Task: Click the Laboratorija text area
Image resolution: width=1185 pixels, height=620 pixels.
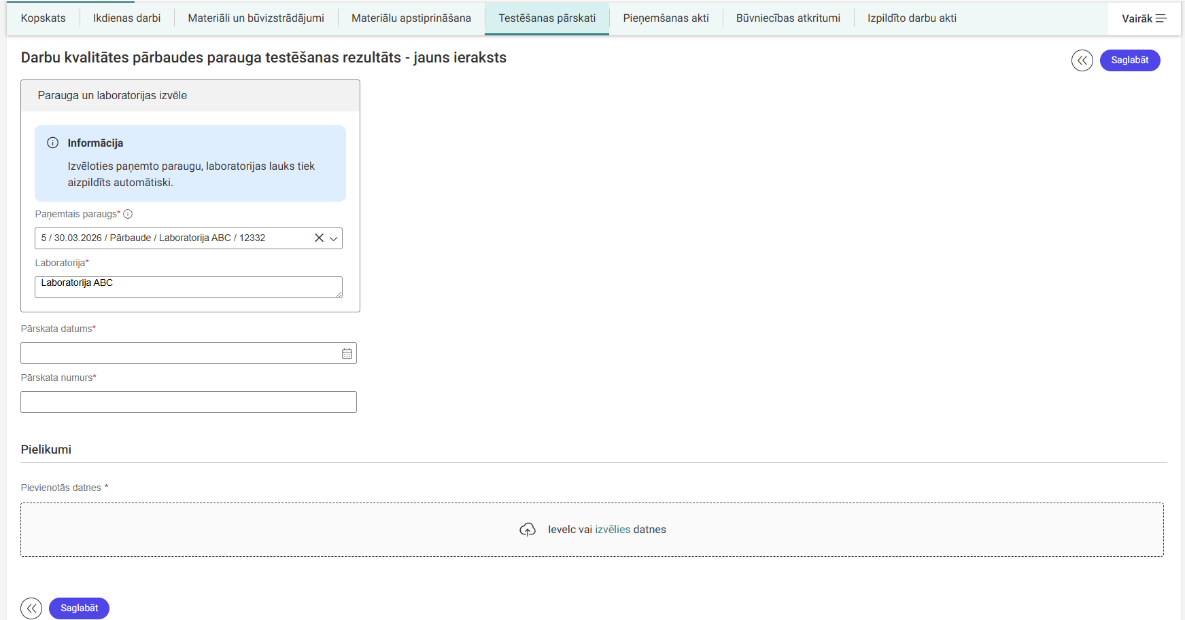Action: (x=188, y=287)
